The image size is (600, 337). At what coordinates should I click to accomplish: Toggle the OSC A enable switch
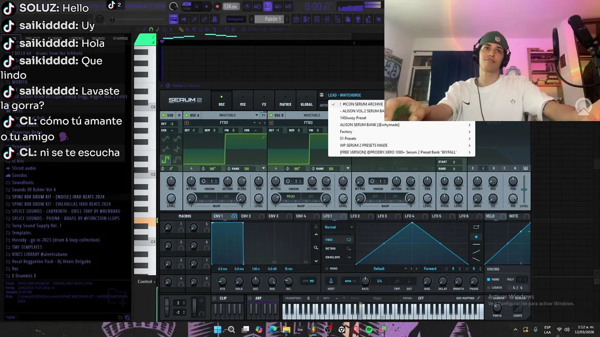coord(187,115)
